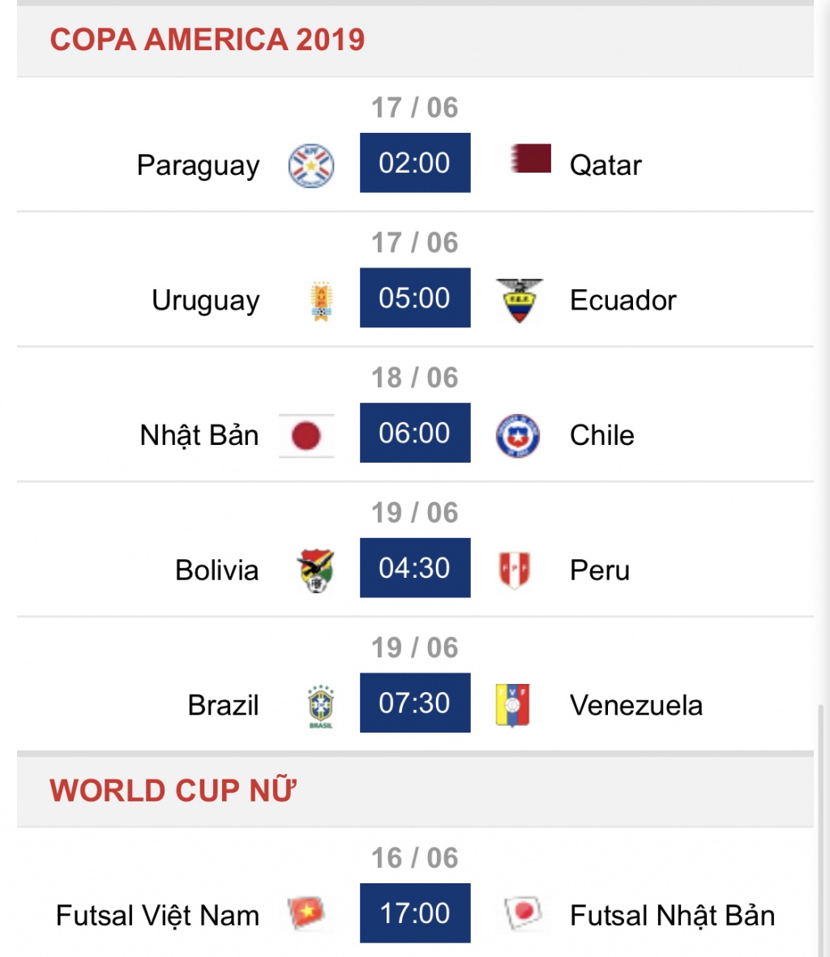This screenshot has height=957, width=830.
Task: Click the Bolivia federation crest icon
Action: point(316,570)
